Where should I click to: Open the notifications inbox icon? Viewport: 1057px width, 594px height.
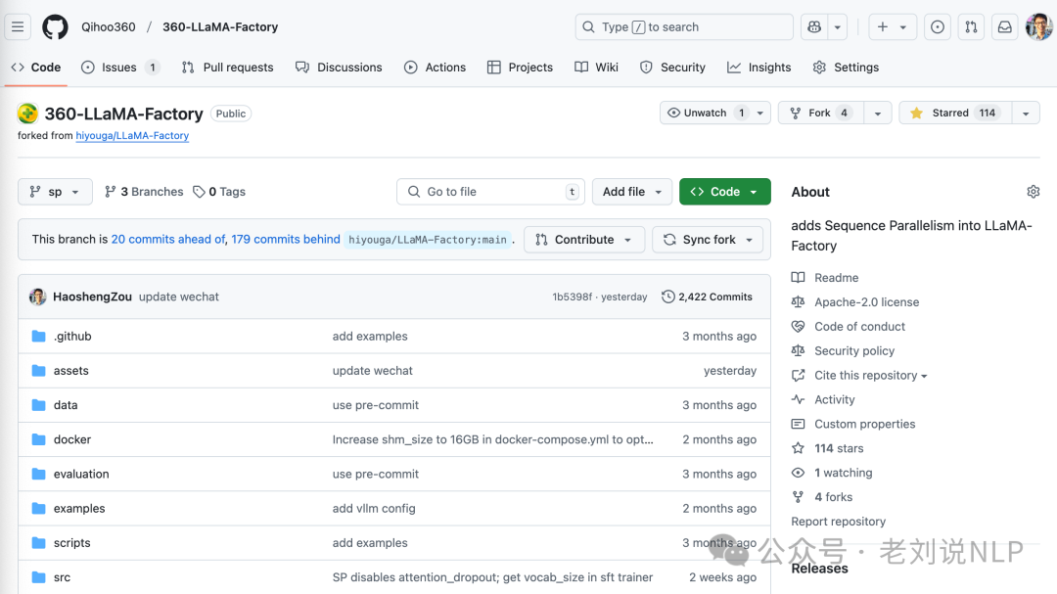[1004, 27]
